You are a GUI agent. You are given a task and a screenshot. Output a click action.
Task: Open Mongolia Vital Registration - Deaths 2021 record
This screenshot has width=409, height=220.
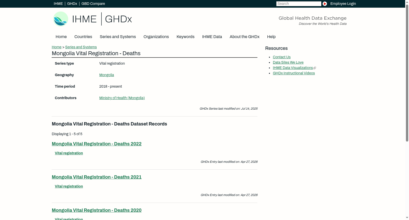tap(97, 177)
